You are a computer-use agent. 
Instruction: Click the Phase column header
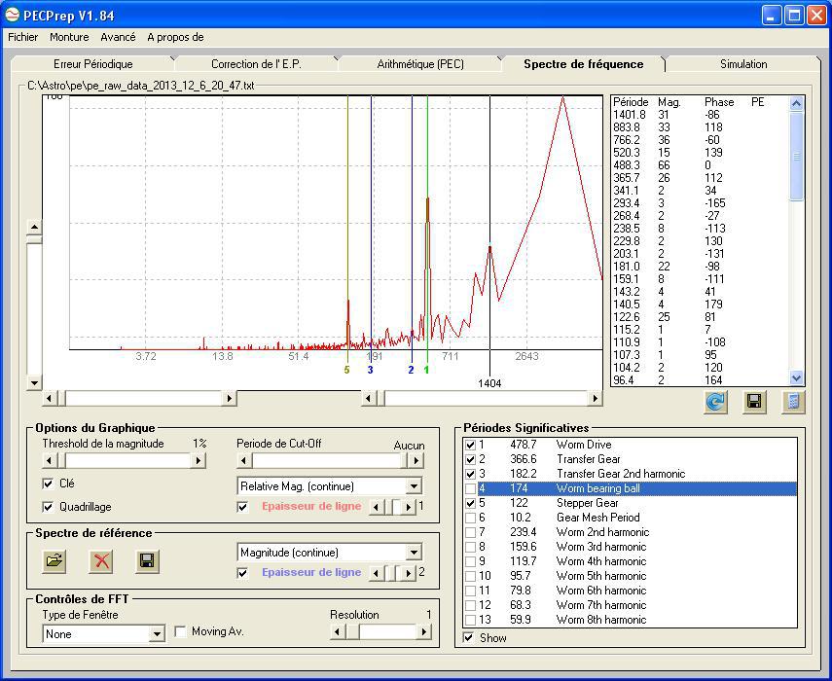(719, 102)
